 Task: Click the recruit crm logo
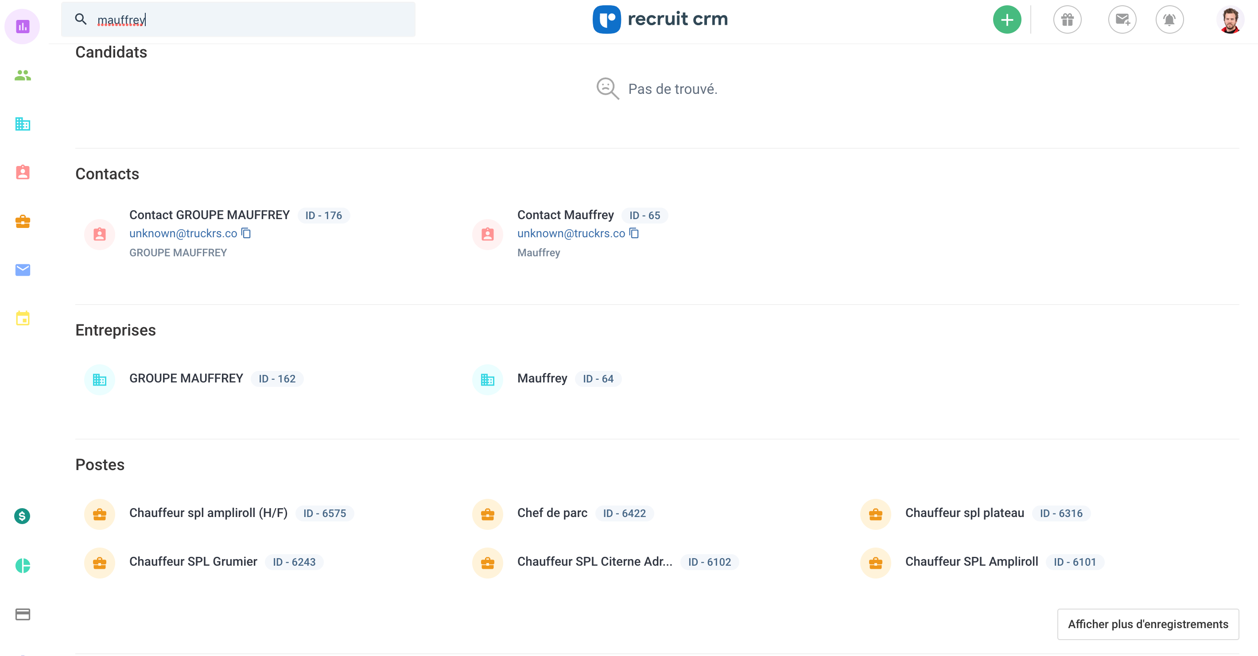tap(660, 19)
